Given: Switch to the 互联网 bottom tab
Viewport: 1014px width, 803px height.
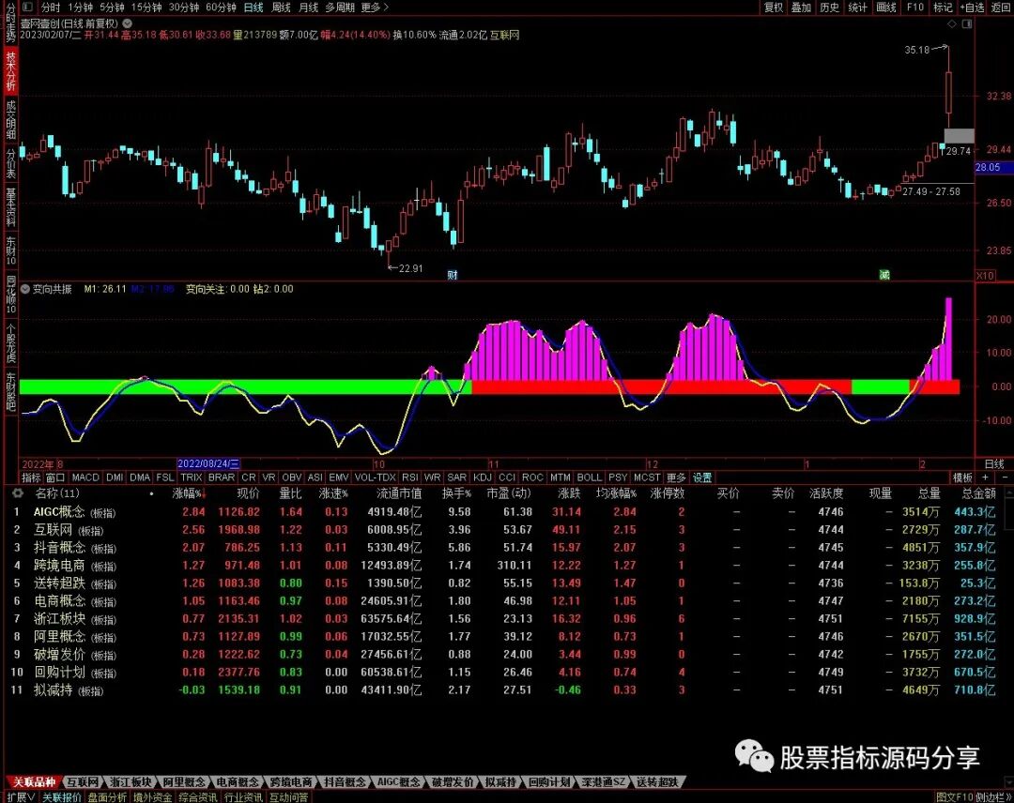Looking at the screenshot, I should point(82,781).
